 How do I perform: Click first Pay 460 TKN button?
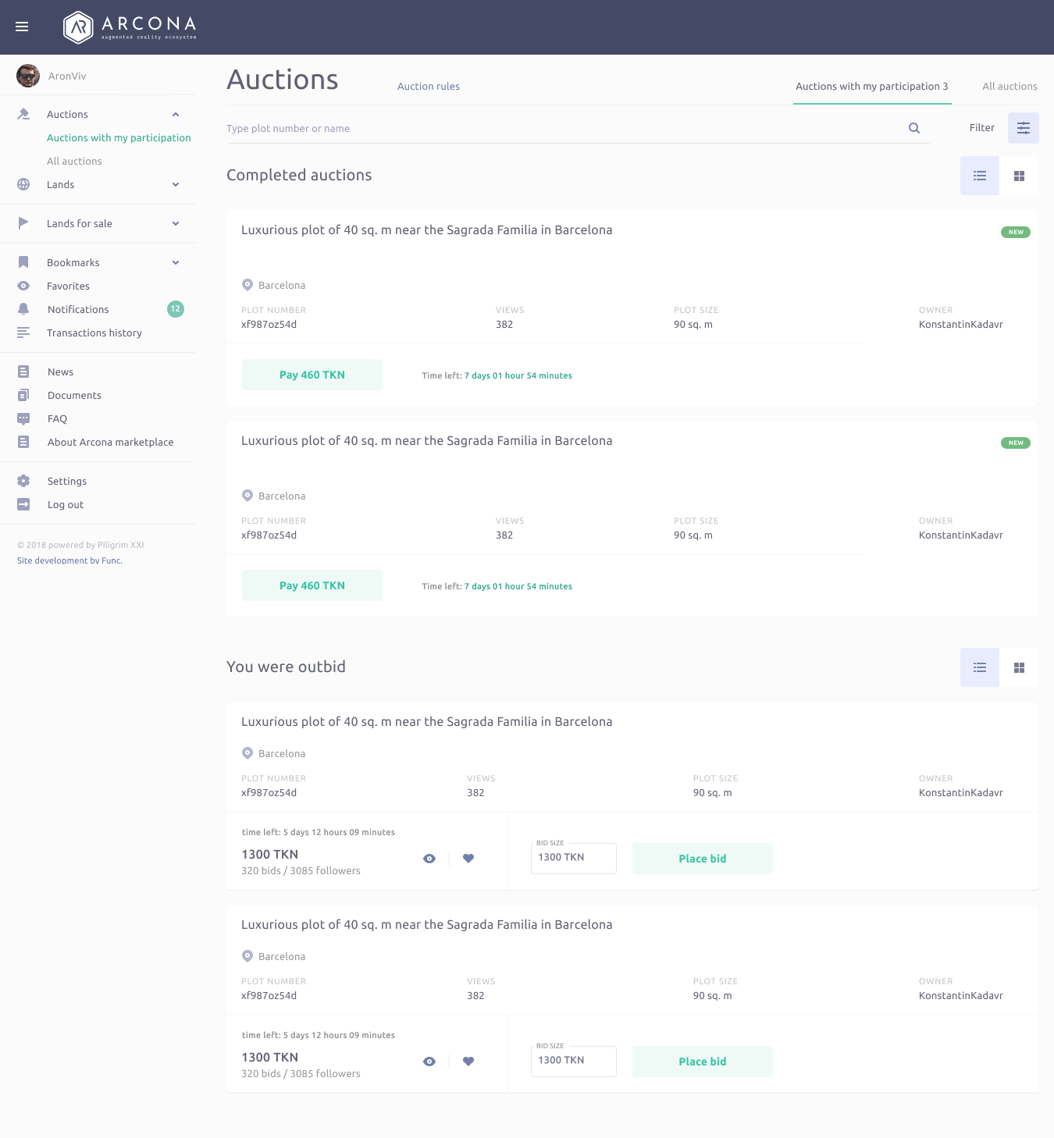[x=312, y=375]
